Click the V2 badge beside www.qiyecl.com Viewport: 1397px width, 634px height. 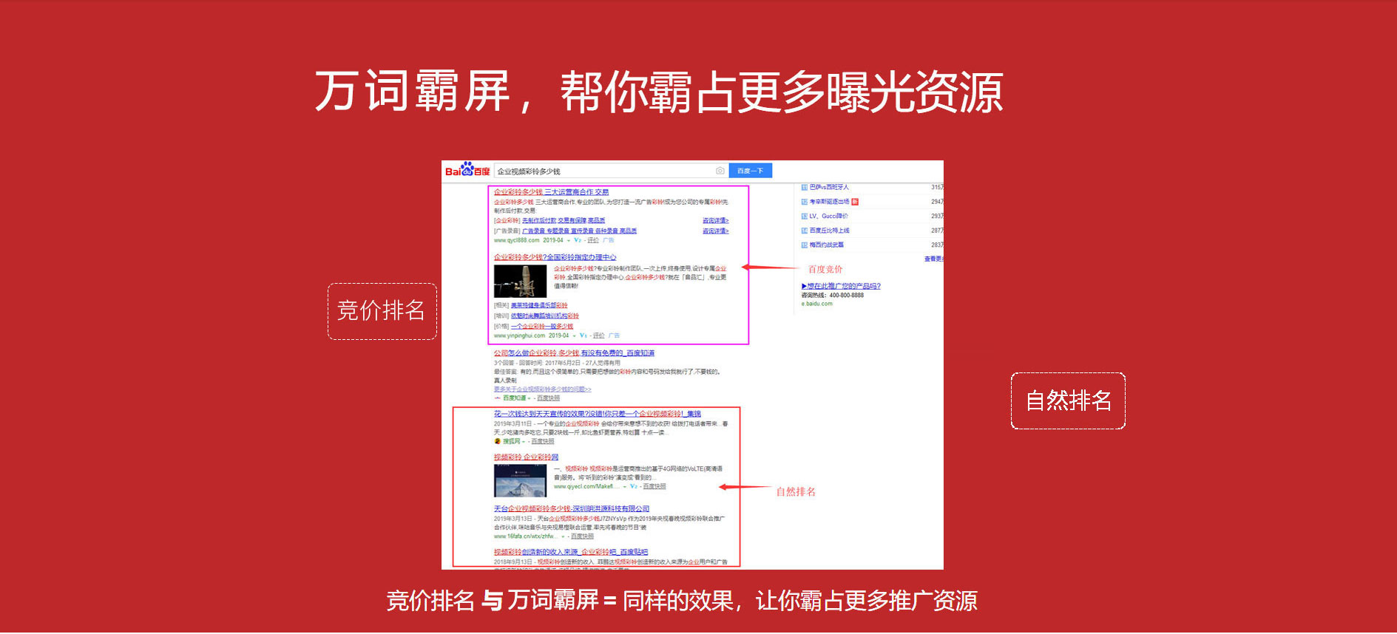coord(634,486)
